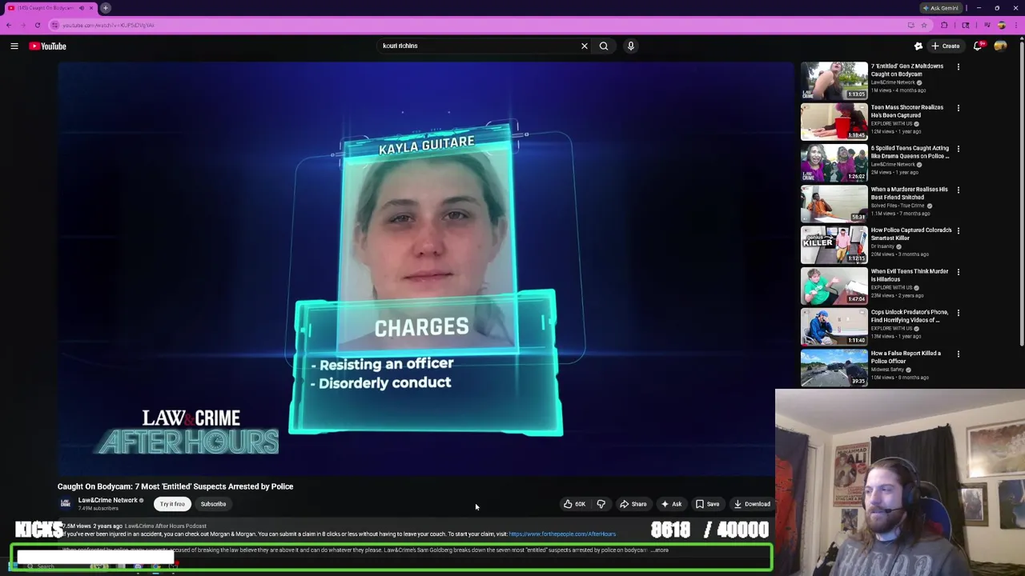The image size is (1025, 576).
Task: Open 7 'Entitled' Gen Z Meltdowns video thumbnail
Action: pos(834,80)
